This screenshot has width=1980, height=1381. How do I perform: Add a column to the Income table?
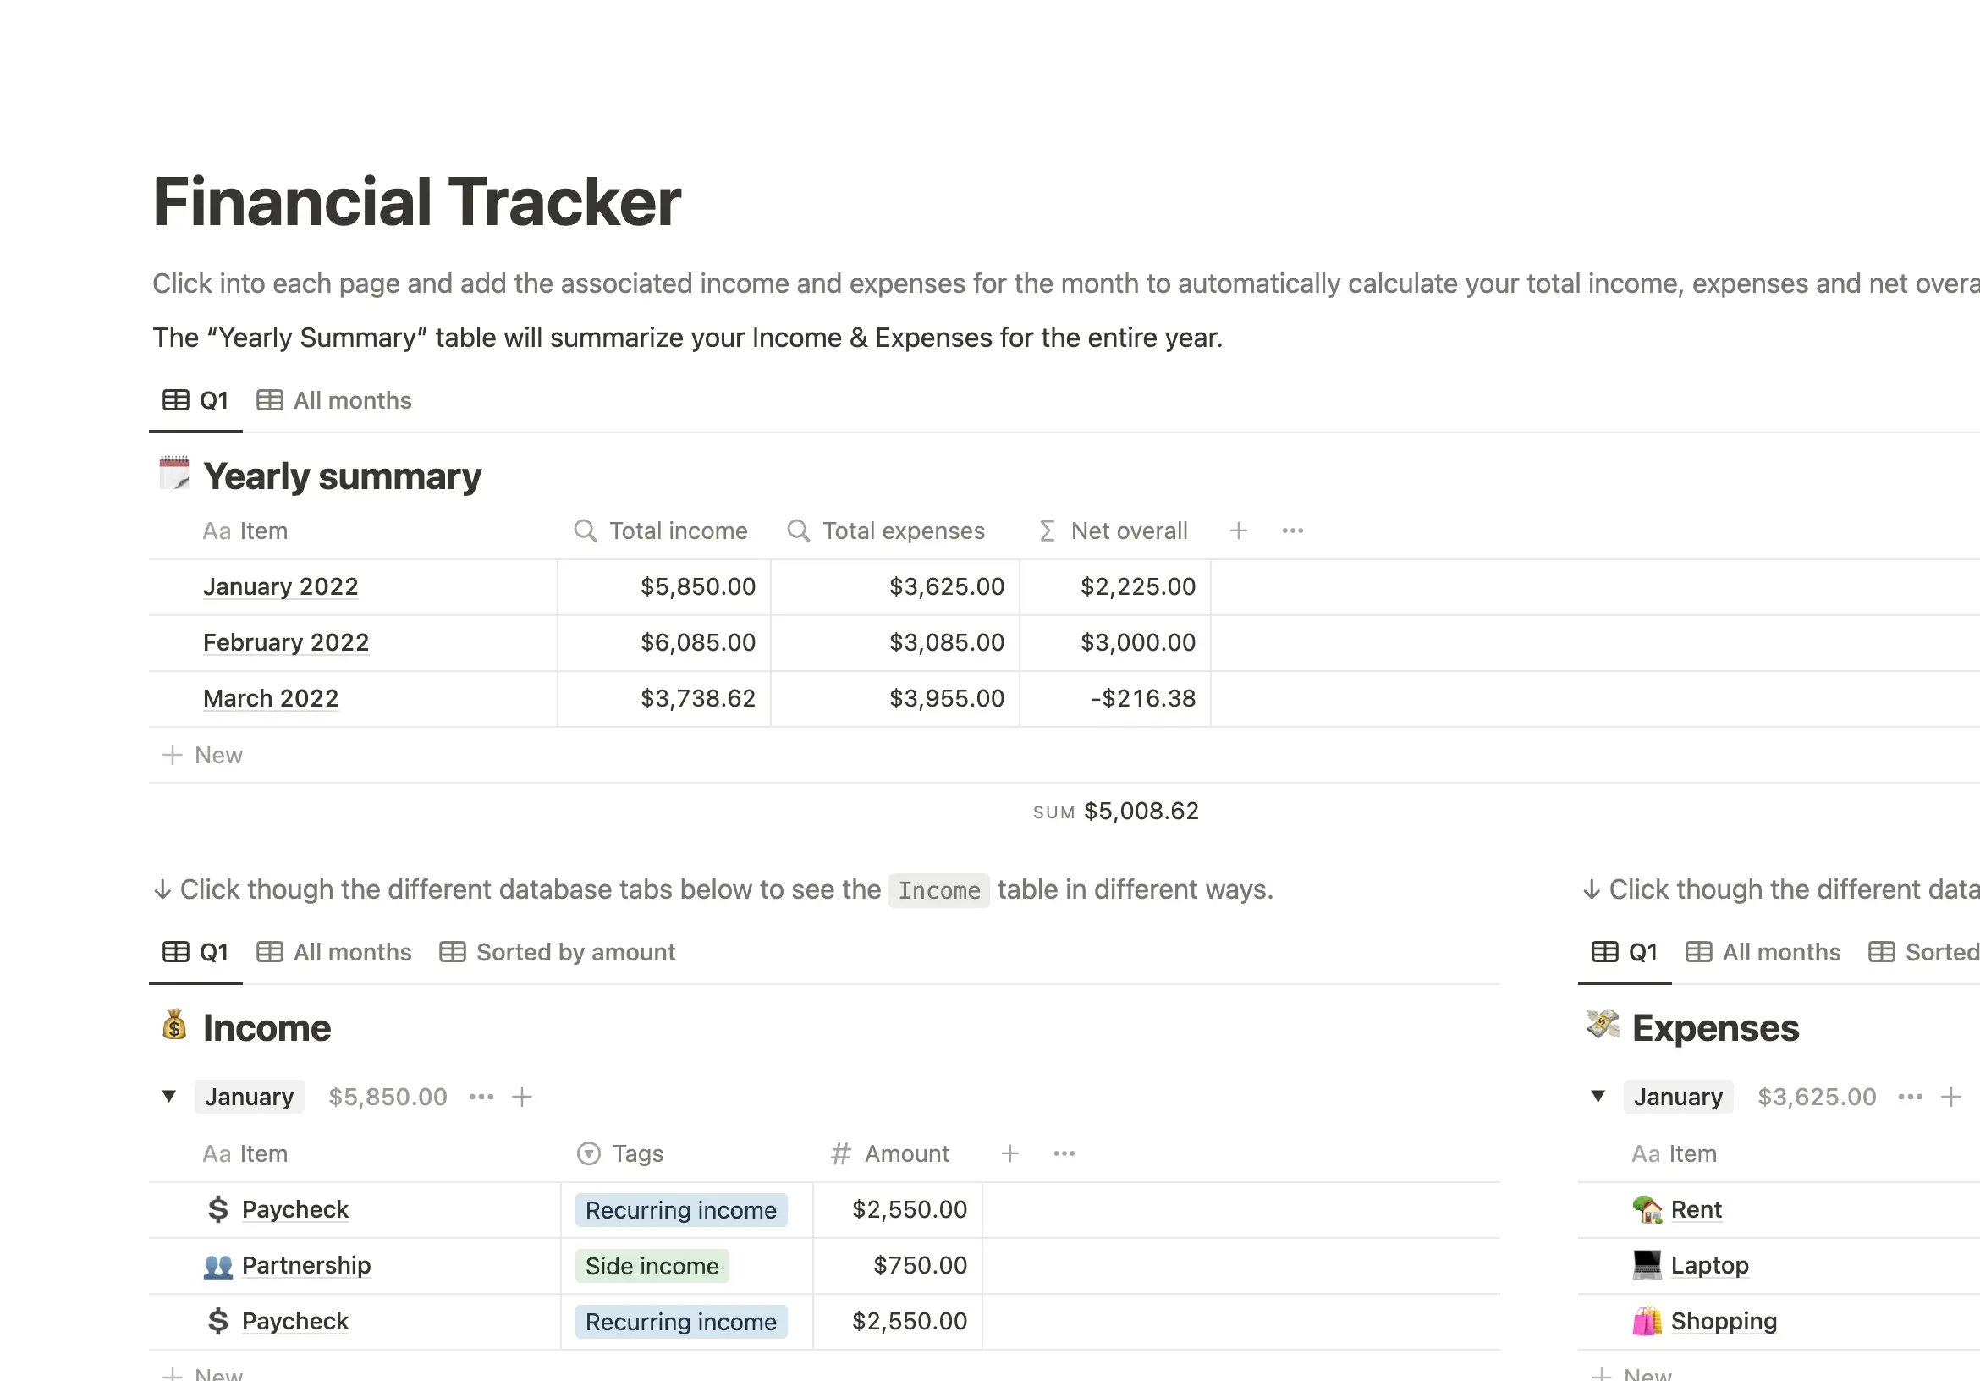(1009, 1153)
